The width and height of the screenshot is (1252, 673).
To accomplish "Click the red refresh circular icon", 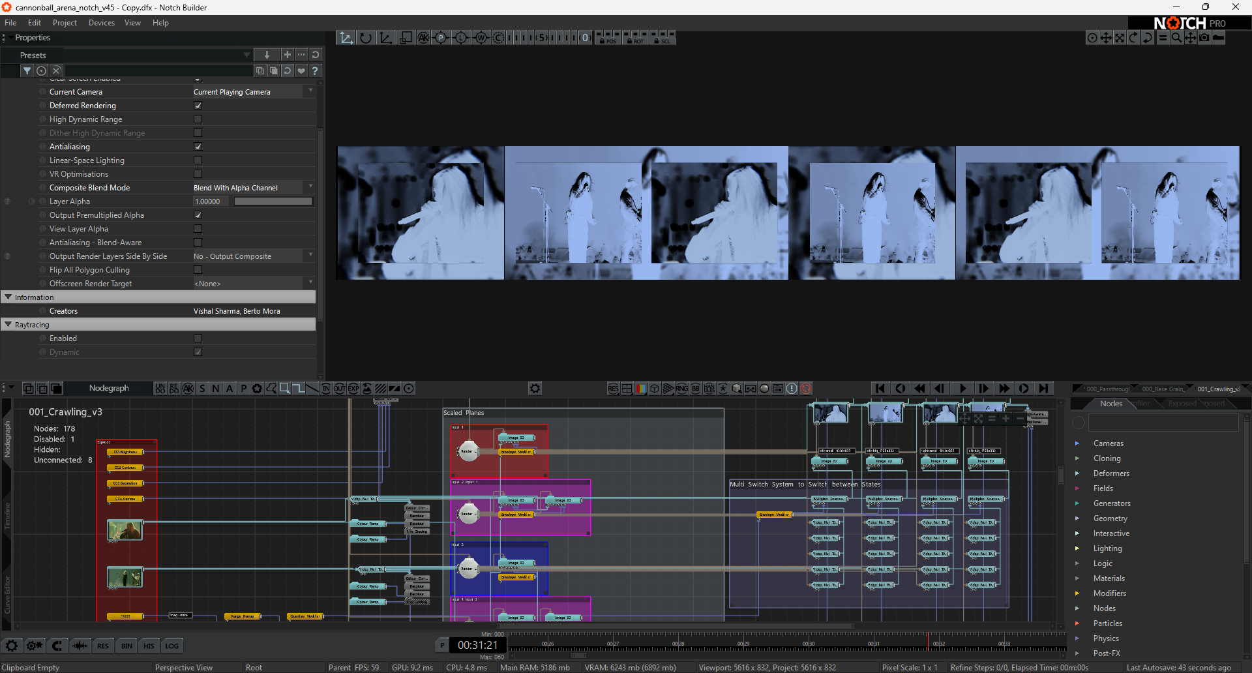I will coord(806,388).
